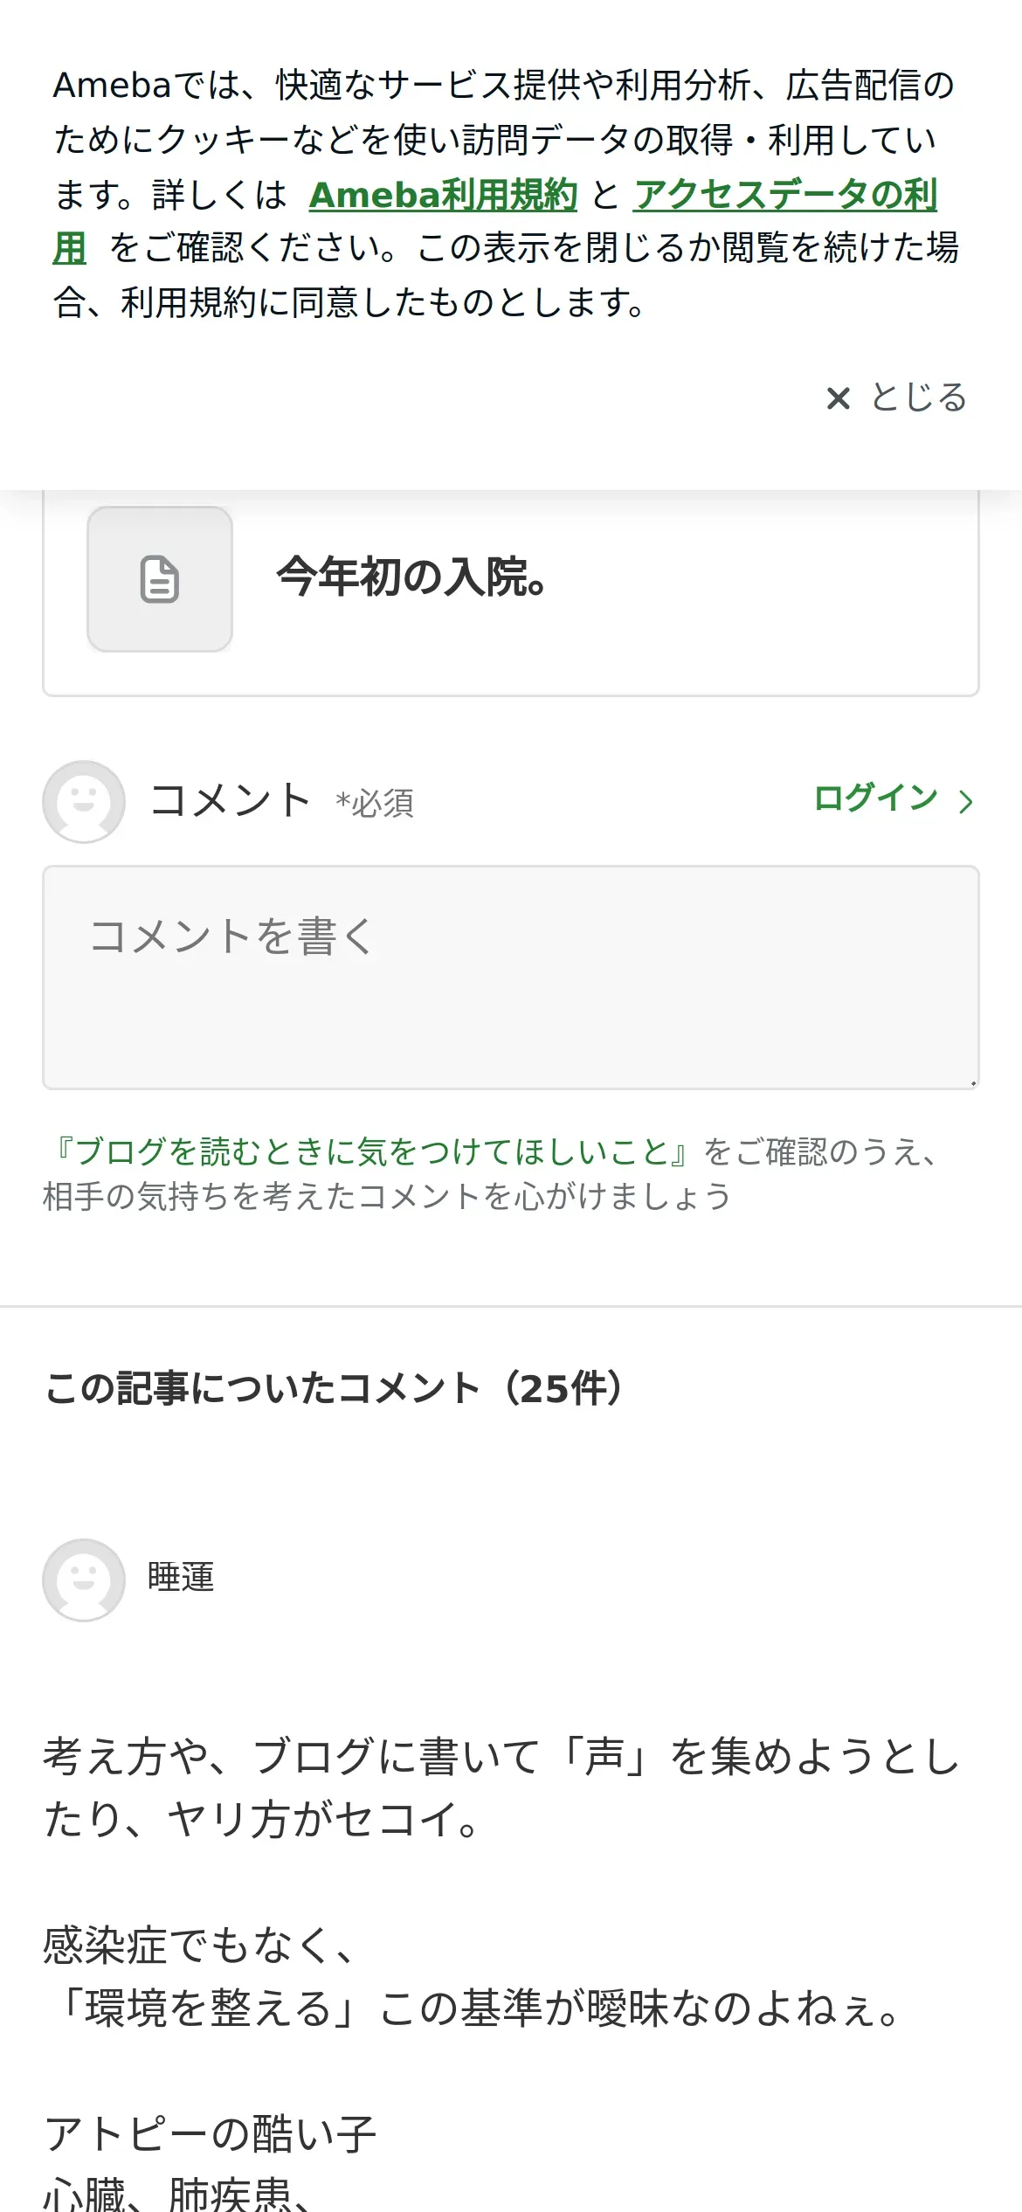
Task: Click the コメント label heading
Action: pos(231,800)
